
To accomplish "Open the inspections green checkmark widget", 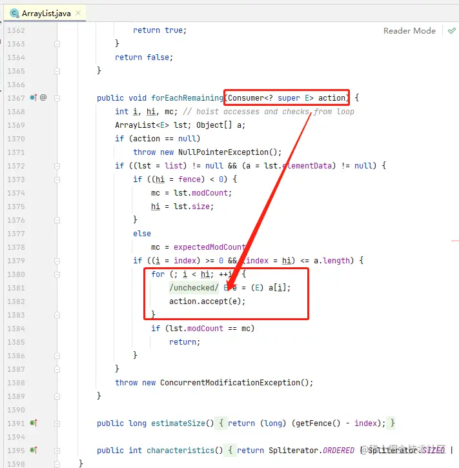I will 451,30.
